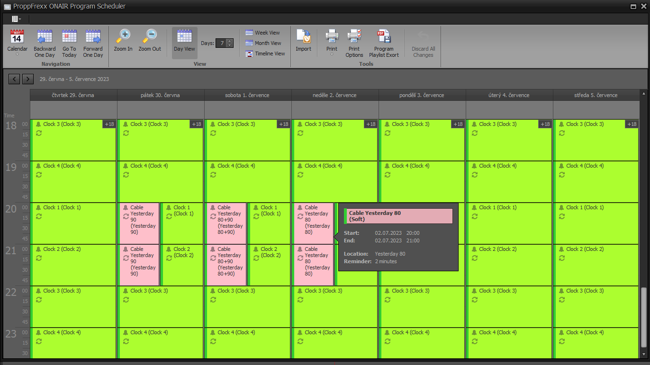Click bell icon on Thursday's 18:00 Clock 3
Viewport: 650px width, 365px height.
[39, 124]
